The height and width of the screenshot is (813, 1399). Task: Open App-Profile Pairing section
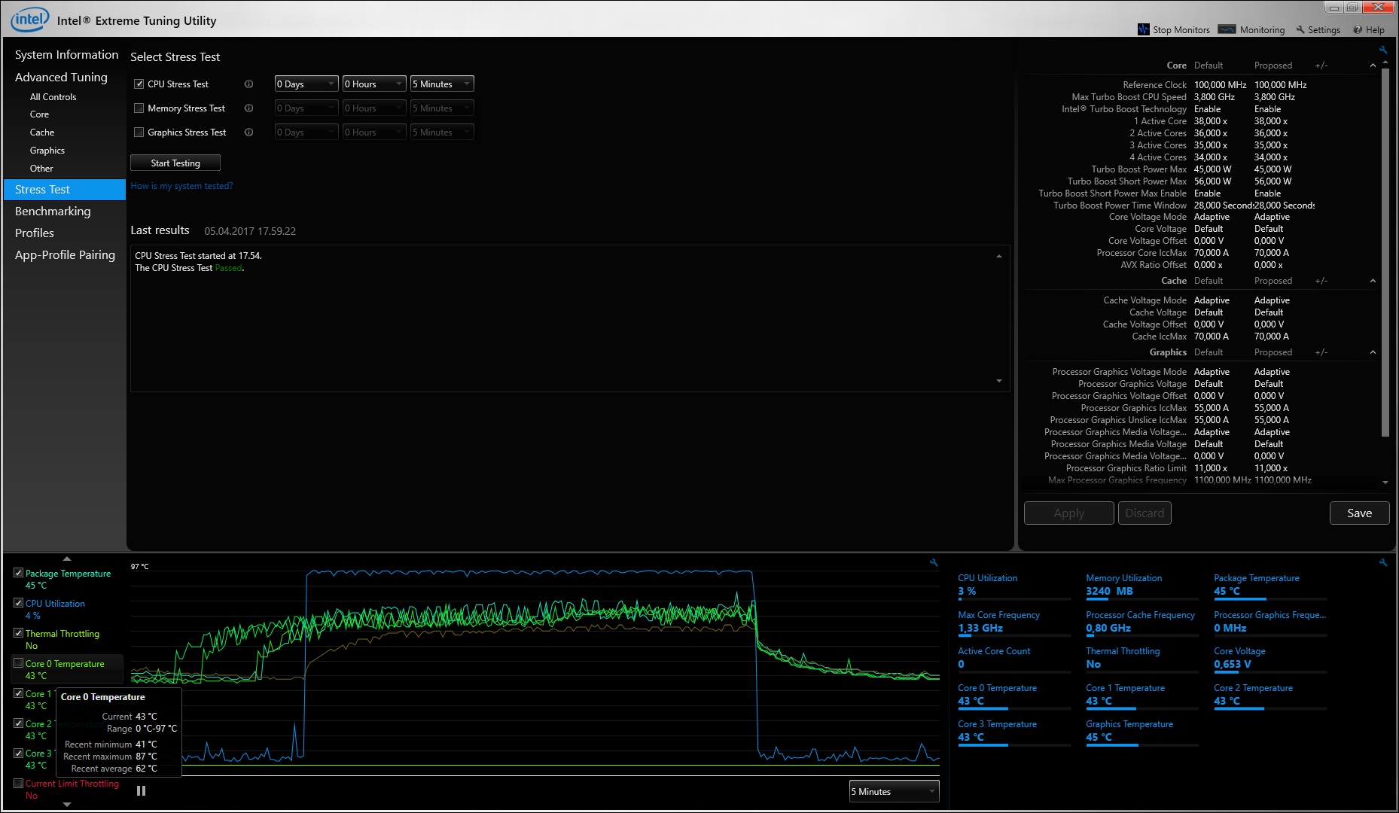tap(65, 255)
